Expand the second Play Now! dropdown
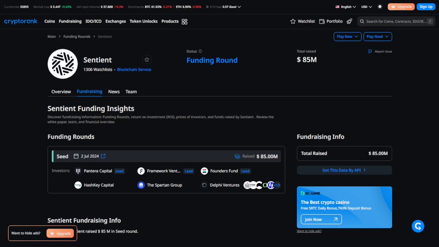The height and width of the screenshot is (247, 439). 378,37
